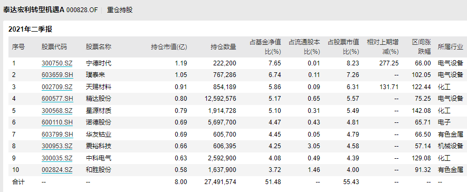Screen dimensions: 467x192
Task: Open stock code link 002824.SZ
Action: pyautogui.click(x=57, y=170)
